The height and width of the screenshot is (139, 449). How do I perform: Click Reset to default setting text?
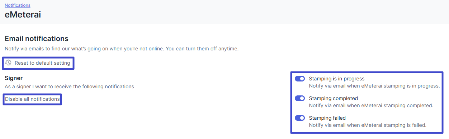point(42,63)
